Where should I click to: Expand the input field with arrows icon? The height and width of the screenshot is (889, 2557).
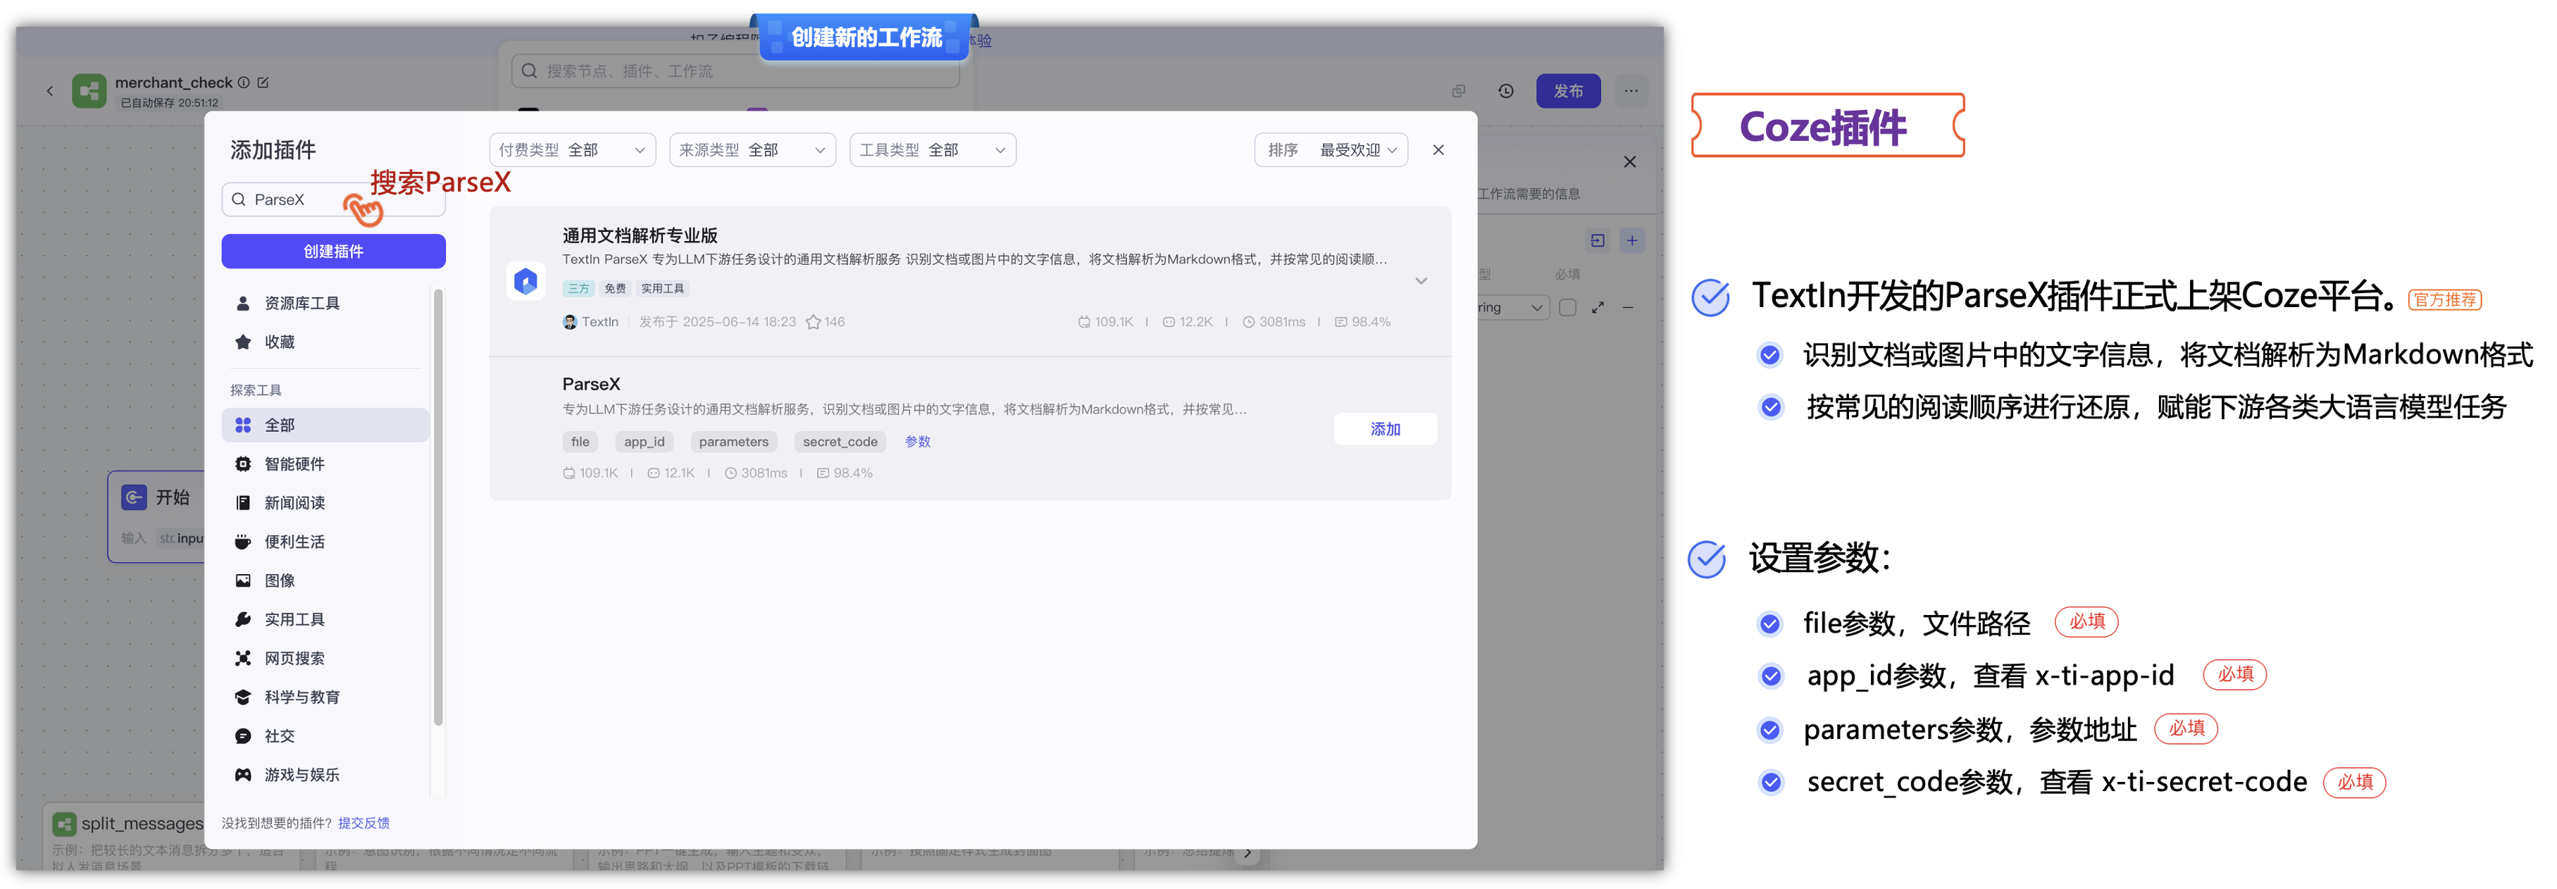[x=1597, y=308]
